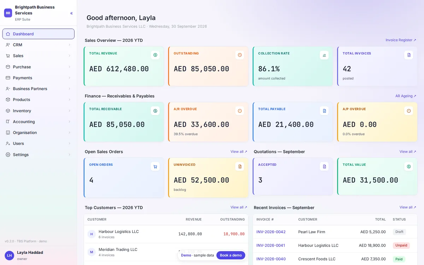Click the Organisation building icon
The width and height of the screenshot is (424, 265).
(x=8, y=132)
